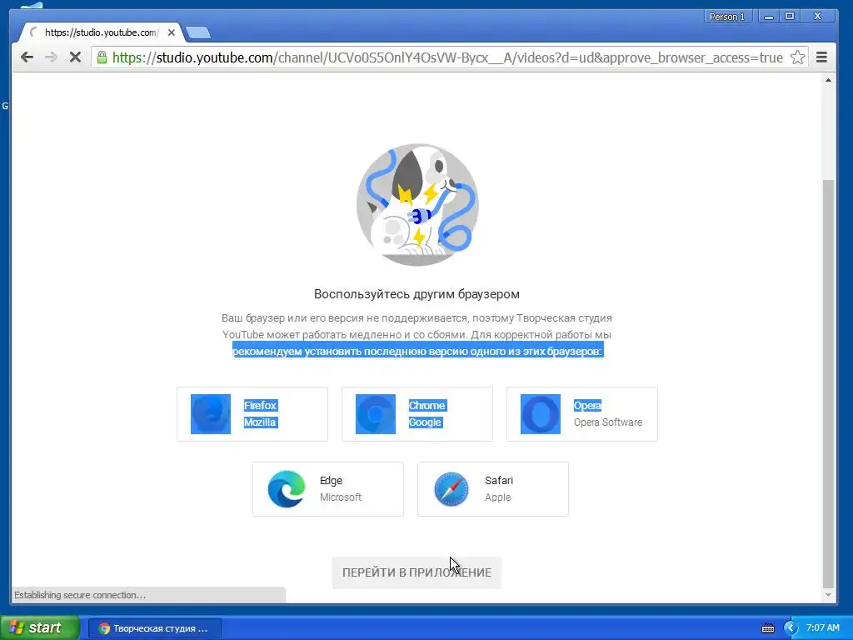Click the Edge browser icon
Image resolution: width=853 pixels, height=640 pixels.
point(287,489)
